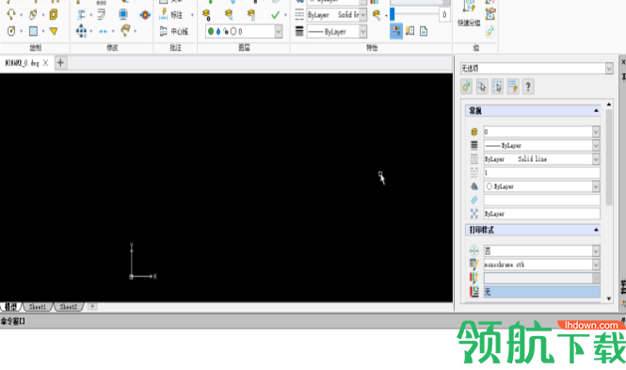Select the hatch fill tool
Screen dimensions: 626x370
click(x=34, y=31)
